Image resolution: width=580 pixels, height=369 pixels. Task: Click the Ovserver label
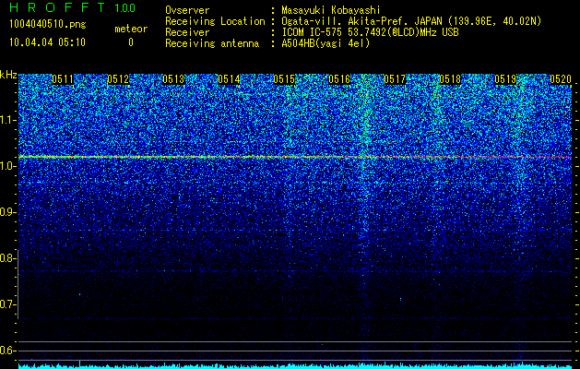pos(187,10)
